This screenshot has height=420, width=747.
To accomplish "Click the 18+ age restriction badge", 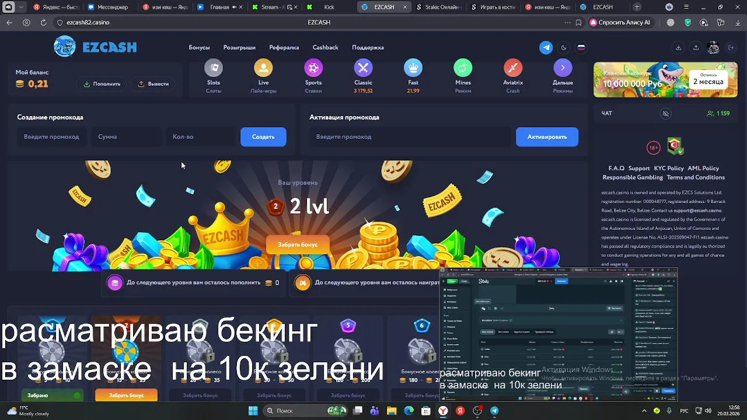I will [654, 148].
